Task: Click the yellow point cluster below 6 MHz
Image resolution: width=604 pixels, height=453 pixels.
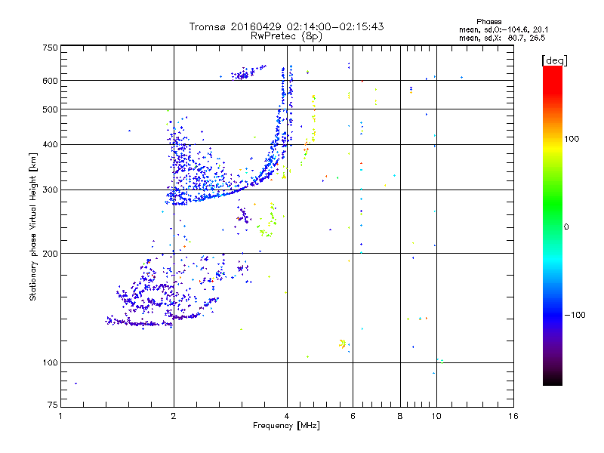Action: pos(342,344)
